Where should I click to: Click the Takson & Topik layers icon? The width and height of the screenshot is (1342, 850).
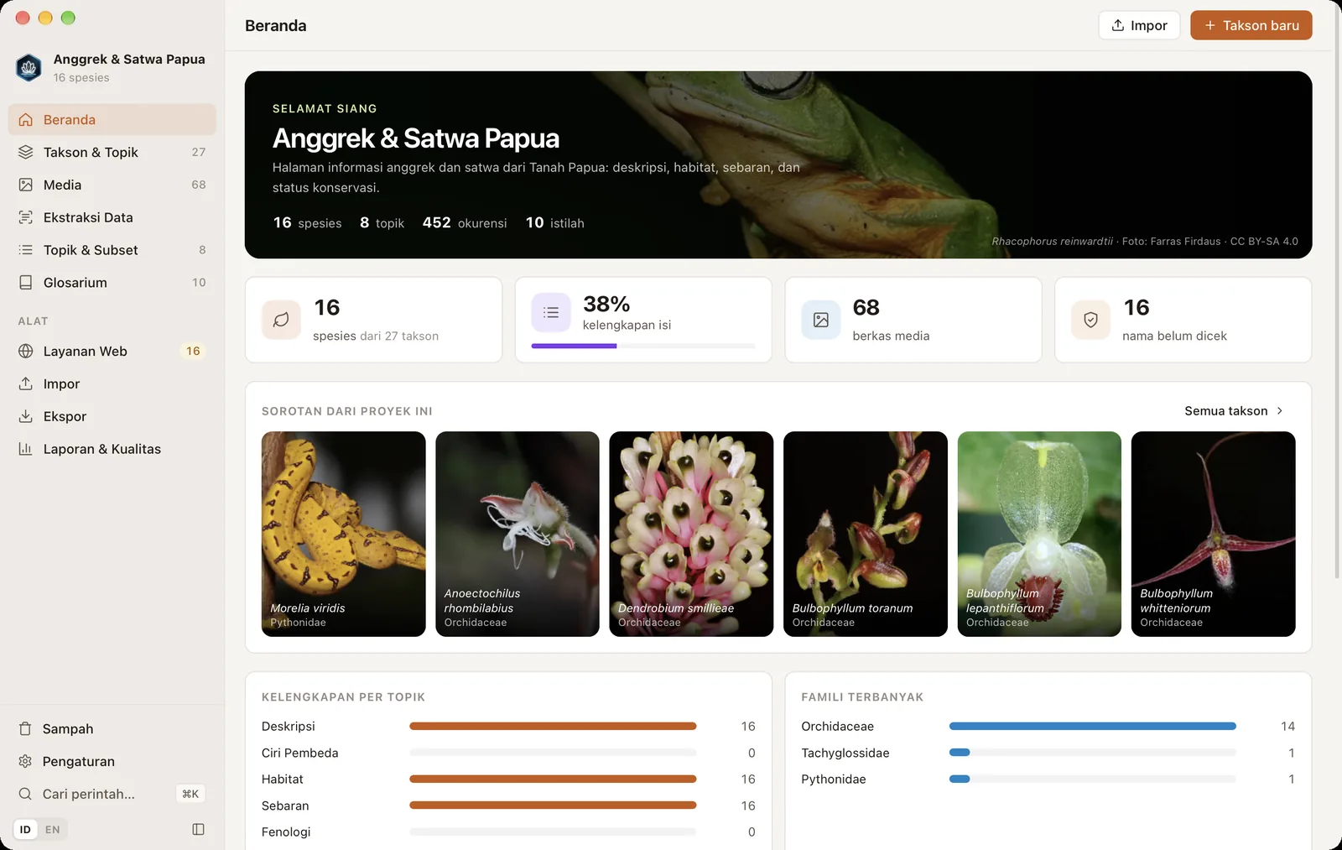click(x=26, y=152)
